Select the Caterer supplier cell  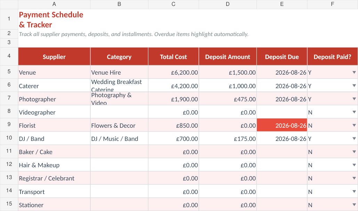[54, 85]
